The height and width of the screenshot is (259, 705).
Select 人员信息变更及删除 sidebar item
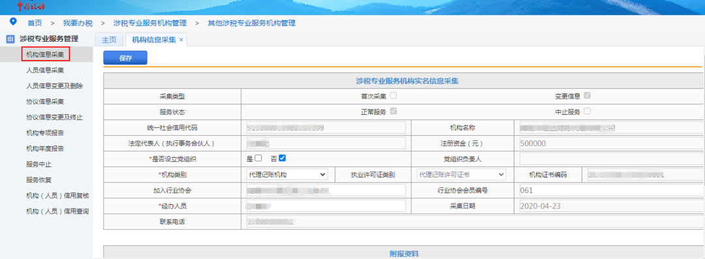54,86
